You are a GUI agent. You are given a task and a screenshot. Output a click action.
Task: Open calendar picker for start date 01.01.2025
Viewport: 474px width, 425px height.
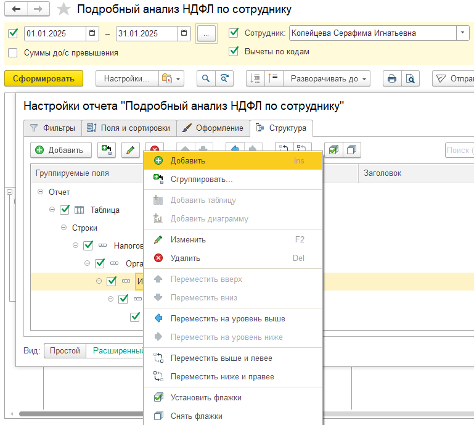(x=92, y=33)
